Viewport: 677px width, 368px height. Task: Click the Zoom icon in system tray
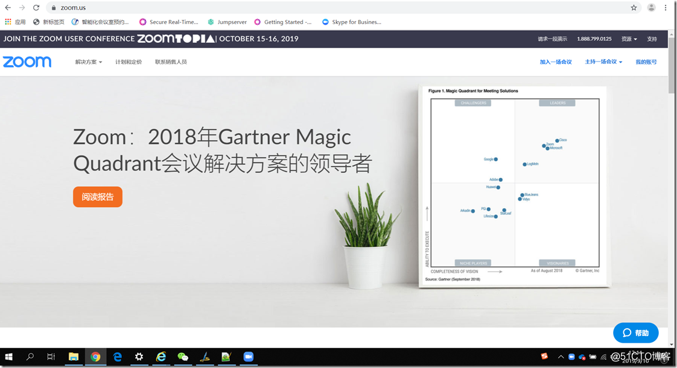coord(571,357)
